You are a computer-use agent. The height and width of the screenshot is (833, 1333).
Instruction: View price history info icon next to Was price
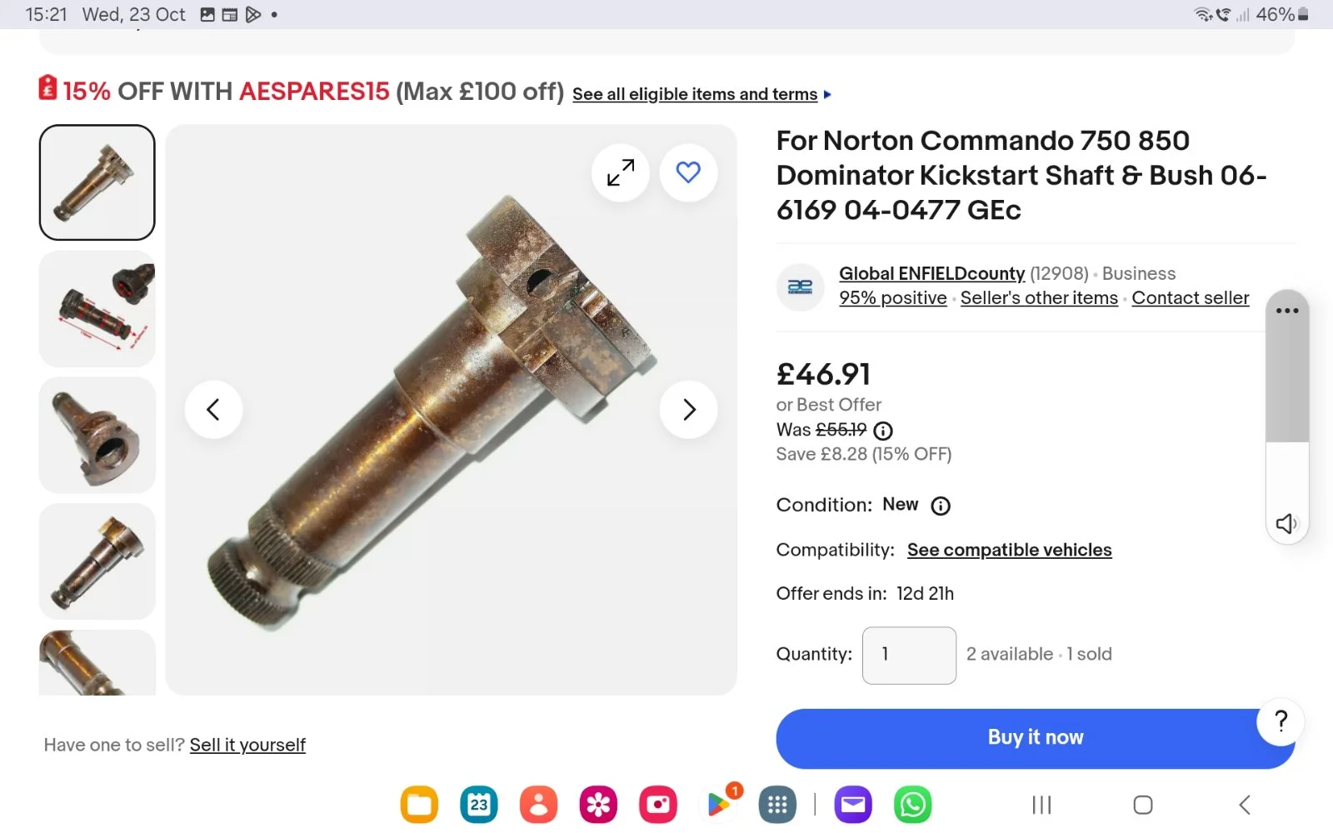883,431
